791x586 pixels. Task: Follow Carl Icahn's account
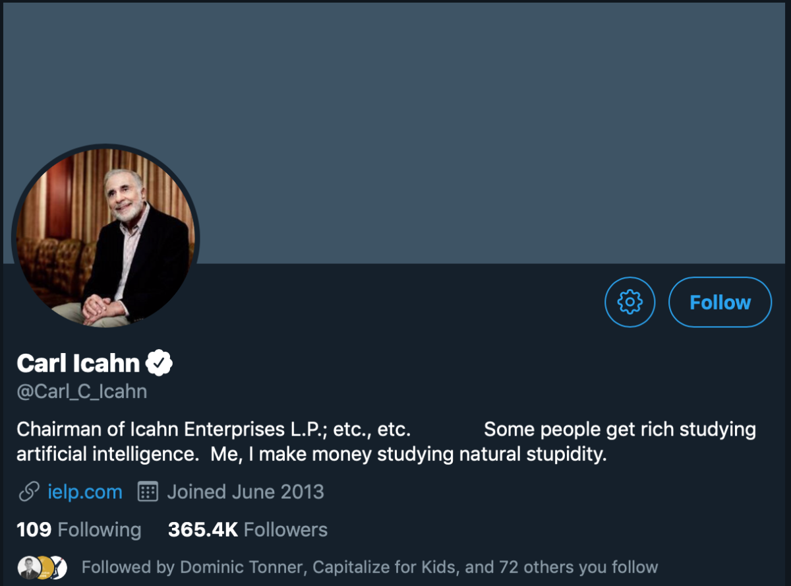[720, 302]
